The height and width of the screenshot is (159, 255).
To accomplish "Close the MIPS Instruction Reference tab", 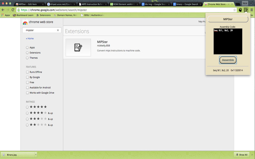I will [x=106, y=4].
